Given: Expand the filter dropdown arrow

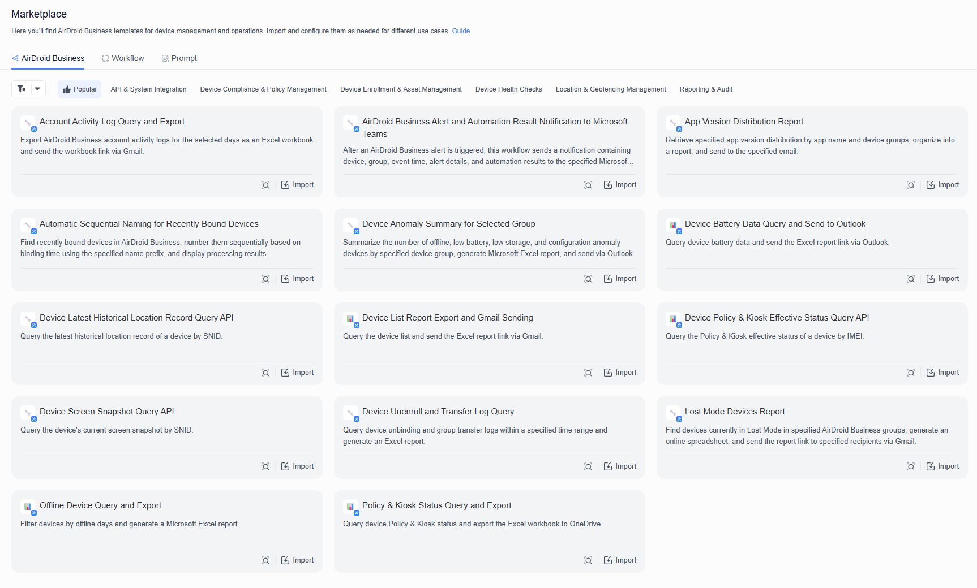Looking at the screenshot, I should coord(37,89).
